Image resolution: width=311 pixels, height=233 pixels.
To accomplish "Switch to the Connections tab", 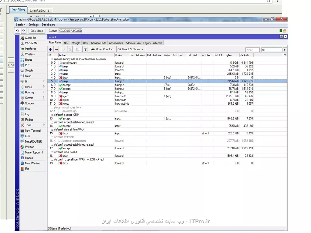I will point(116,43).
